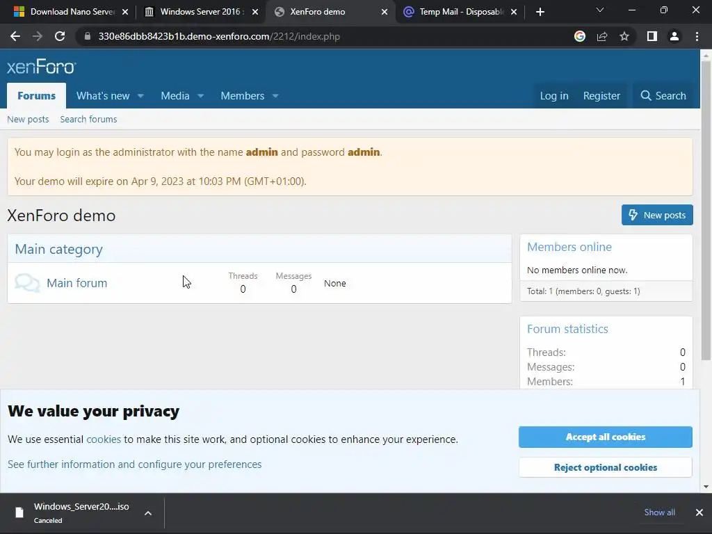The height and width of the screenshot is (534, 712).
Task: Close the Download Nano Server tab
Action: coord(125,12)
